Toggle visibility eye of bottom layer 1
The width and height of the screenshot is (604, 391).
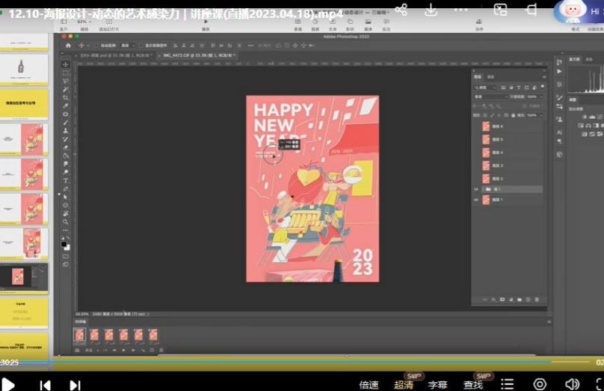476,200
